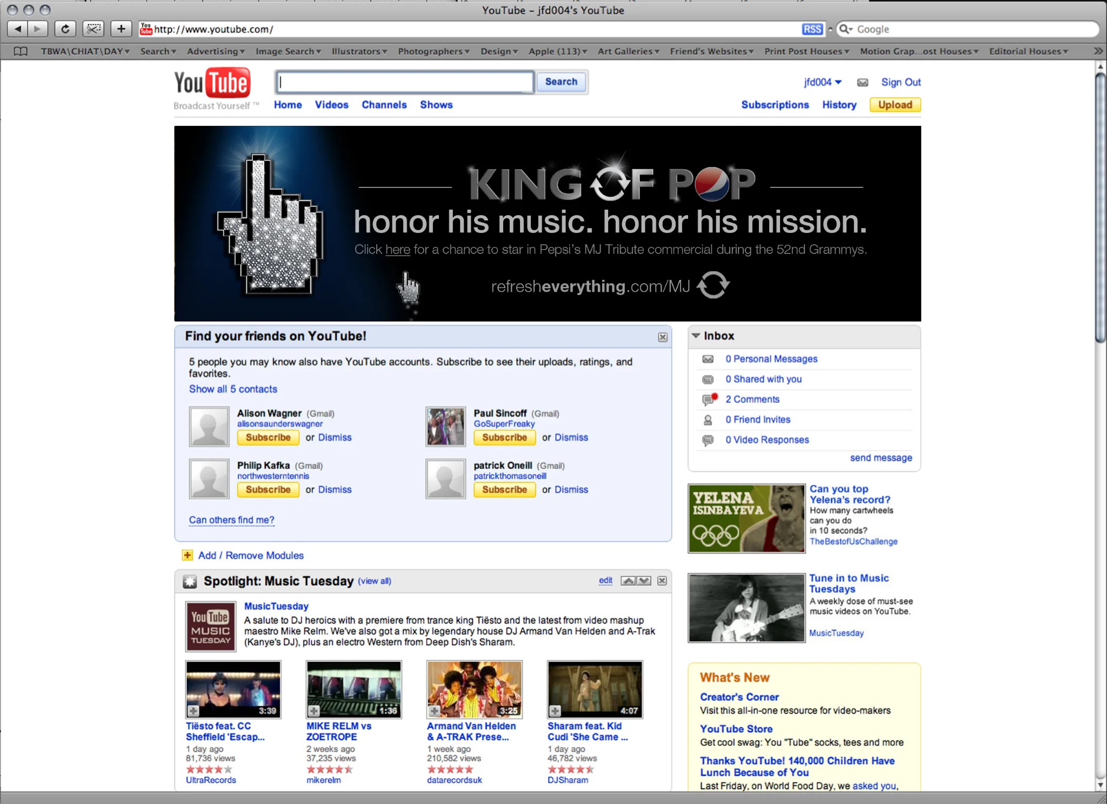Dismiss the Philip Kafka suggestion
Screen dimensions: 1107x804
tap(335, 490)
